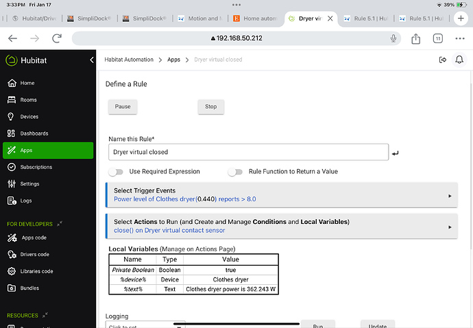
Task: Click the rule name input field
Action: coord(248,152)
